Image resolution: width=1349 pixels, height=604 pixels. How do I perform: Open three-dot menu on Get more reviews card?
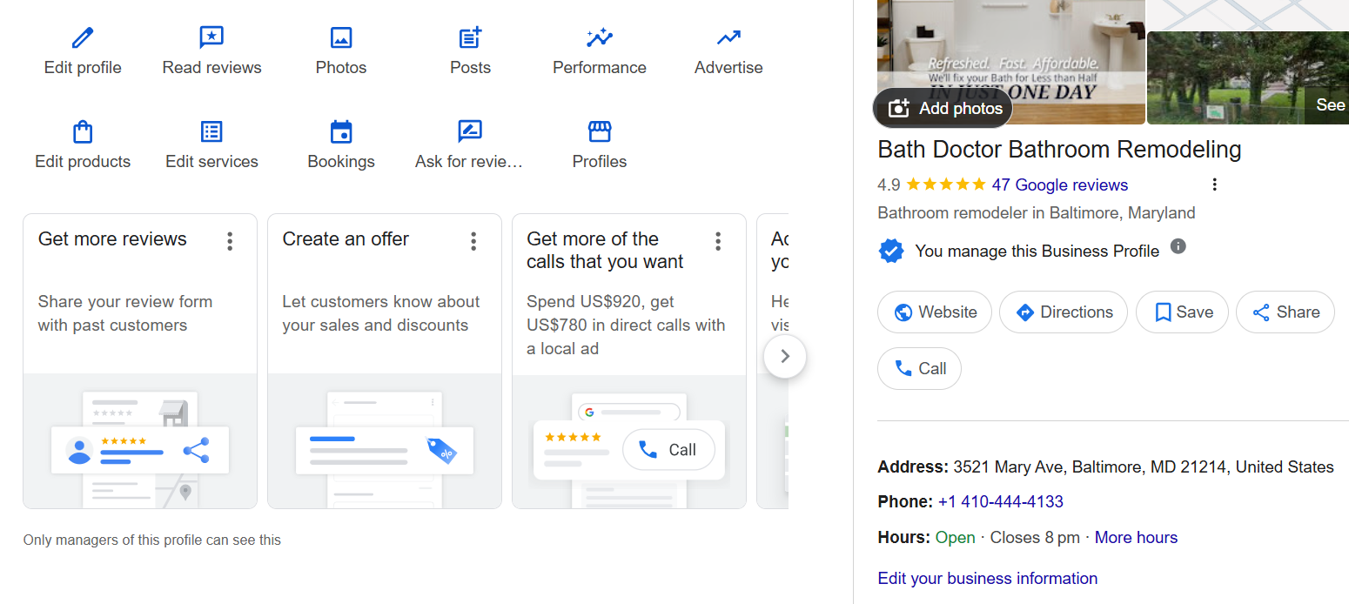pos(230,241)
